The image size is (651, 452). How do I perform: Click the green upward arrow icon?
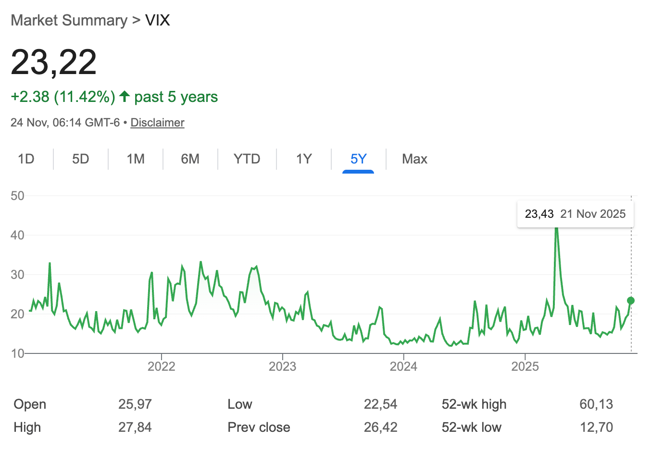click(x=125, y=96)
